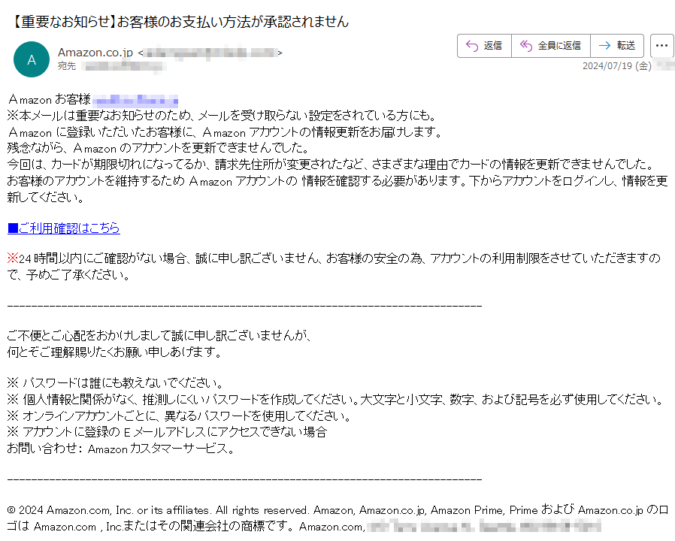Click the お問い合わせ: Amazon カスタマーサービス line
This screenshot has width=675, height=541.
click(x=121, y=449)
